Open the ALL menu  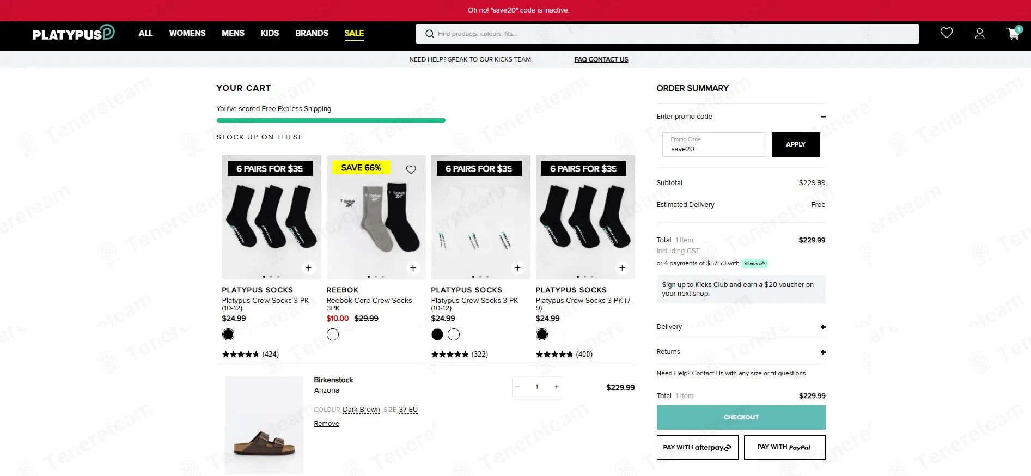pyautogui.click(x=145, y=33)
